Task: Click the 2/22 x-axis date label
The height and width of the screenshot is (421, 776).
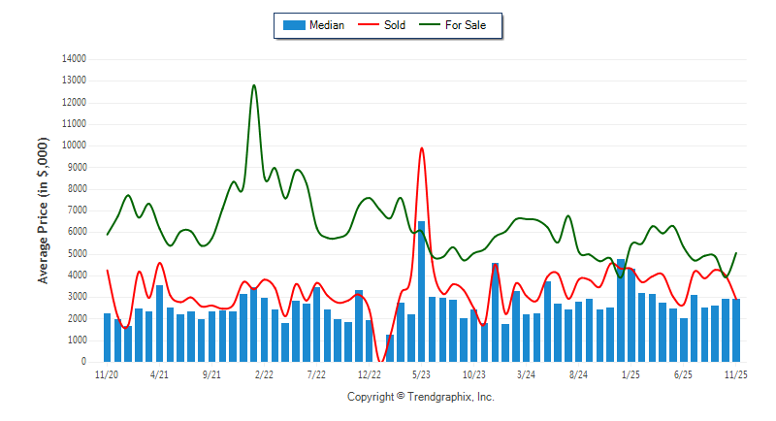Action: [264, 373]
